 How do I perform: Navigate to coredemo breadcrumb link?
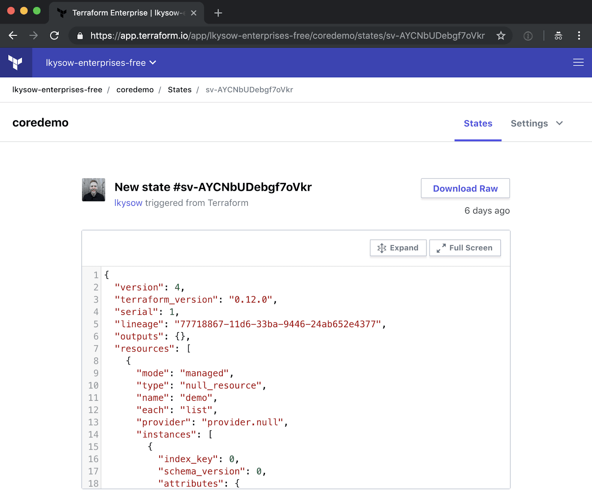135,90
